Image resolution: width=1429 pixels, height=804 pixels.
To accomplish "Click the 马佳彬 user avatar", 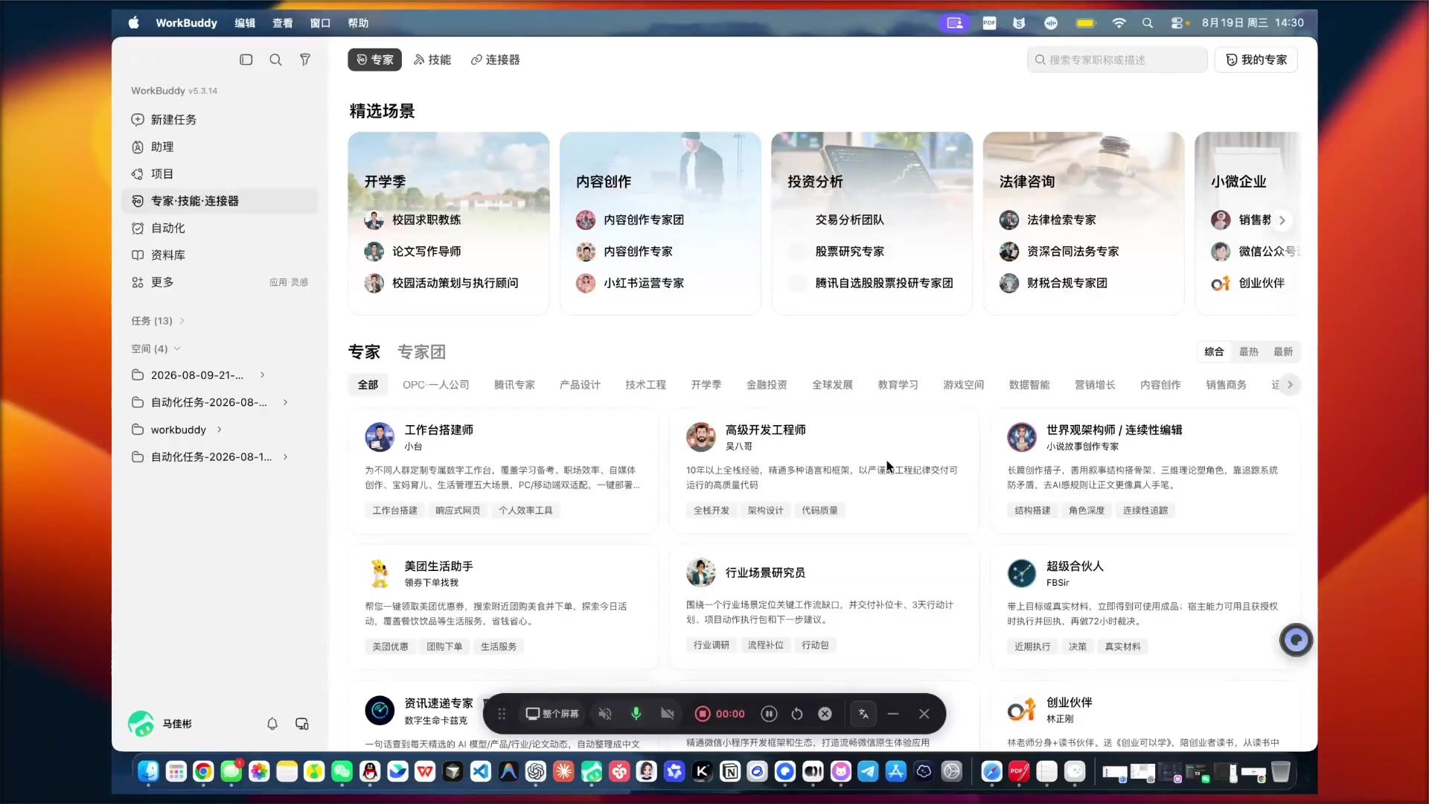I will tap(141, 724).
